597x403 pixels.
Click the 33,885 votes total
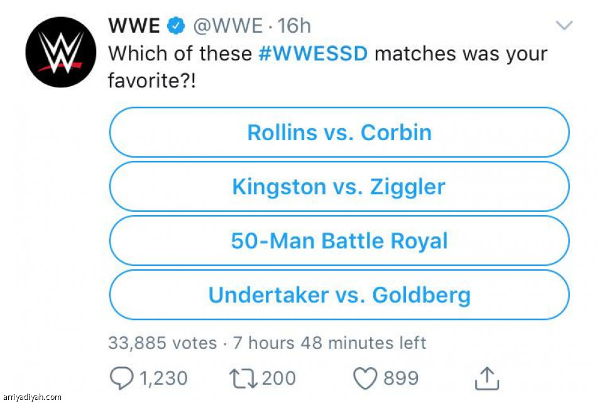coord(161,343)
